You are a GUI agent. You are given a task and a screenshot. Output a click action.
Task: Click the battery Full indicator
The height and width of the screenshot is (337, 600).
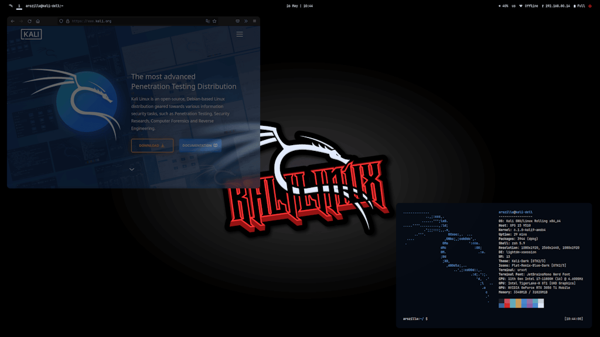click(x=579, y=6)
